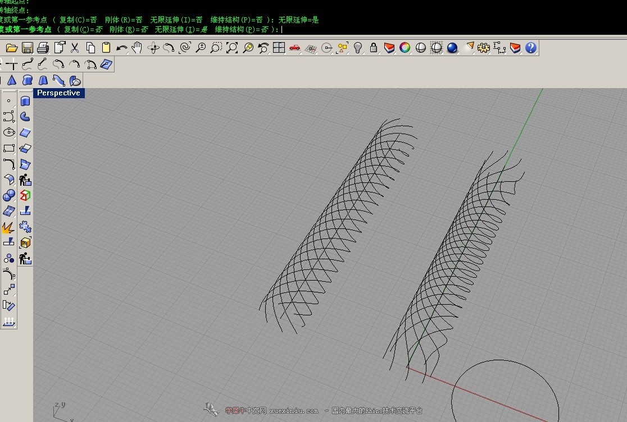Pick the blue surface-from-curve icon
This screenshot has height=422, width=627.
coord(106,64)
